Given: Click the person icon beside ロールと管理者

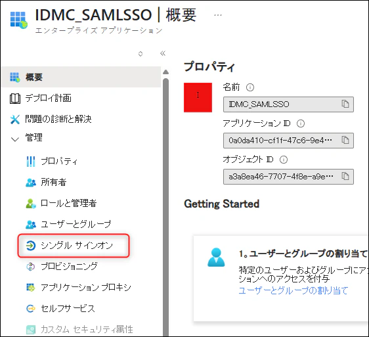Looking at the screenshot, I should click(31, 204).
